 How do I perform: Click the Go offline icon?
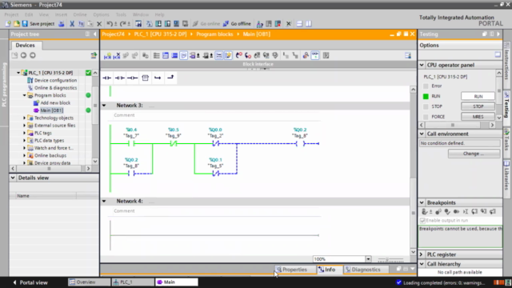pos(226,23)
